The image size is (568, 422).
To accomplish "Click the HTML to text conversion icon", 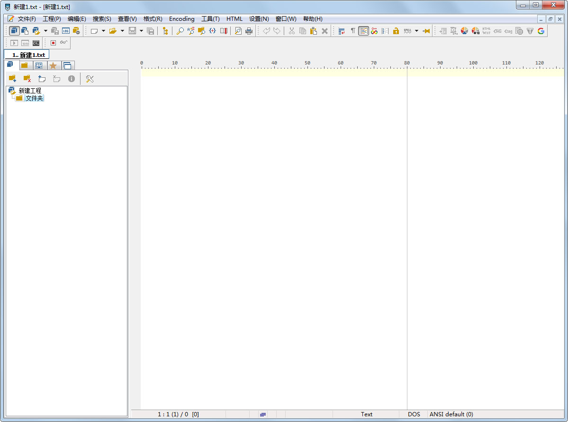I will pyautogui.click(x=487, y=31).
